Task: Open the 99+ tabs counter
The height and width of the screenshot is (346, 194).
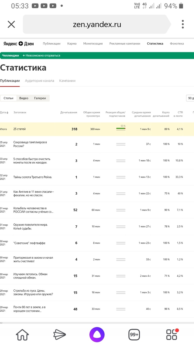Action: [134, 335]
